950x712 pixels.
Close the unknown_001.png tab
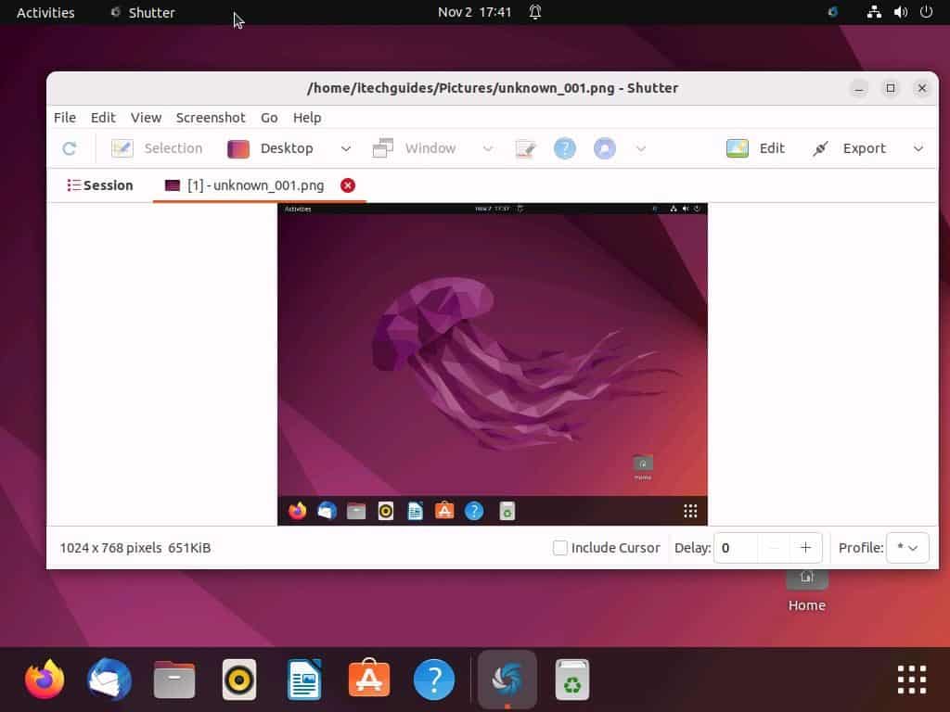pos(348,185)
